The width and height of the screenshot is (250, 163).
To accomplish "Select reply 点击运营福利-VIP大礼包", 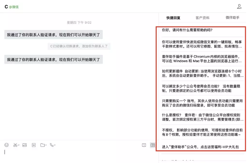I will click(203, 147).
